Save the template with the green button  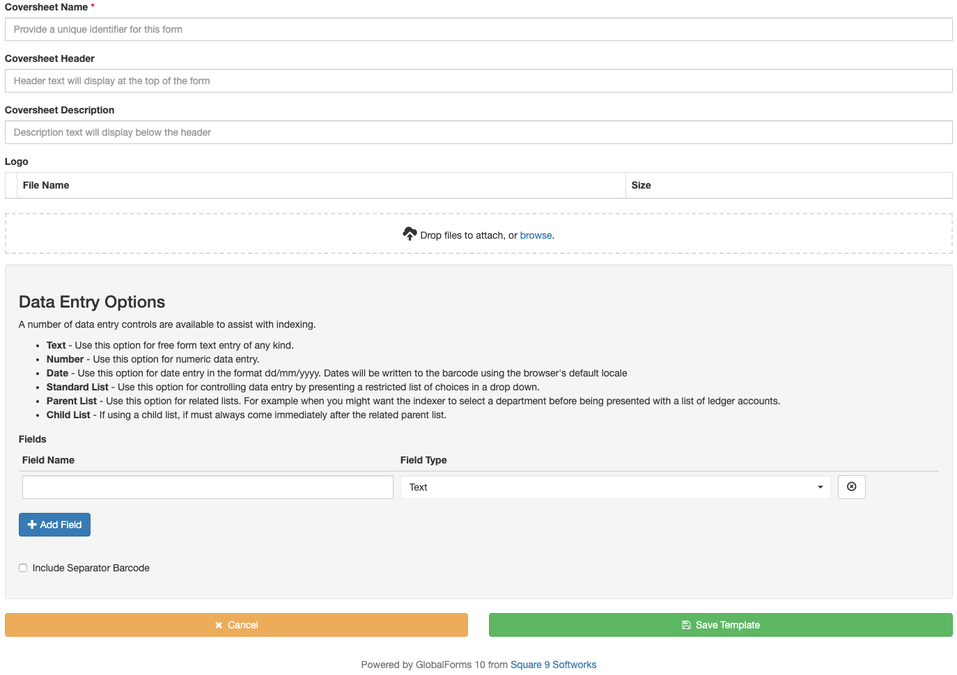720,625
